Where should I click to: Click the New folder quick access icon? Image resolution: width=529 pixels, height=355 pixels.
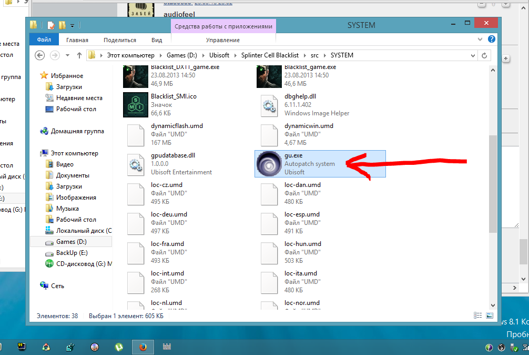point(62,25)
